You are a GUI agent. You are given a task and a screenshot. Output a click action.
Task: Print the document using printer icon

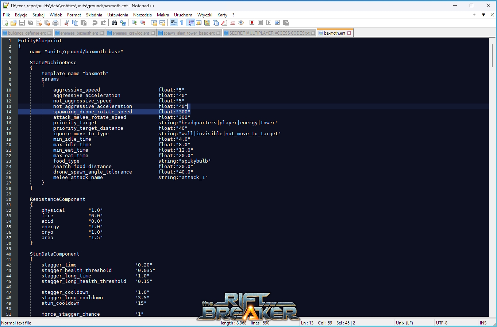[55, 23]
